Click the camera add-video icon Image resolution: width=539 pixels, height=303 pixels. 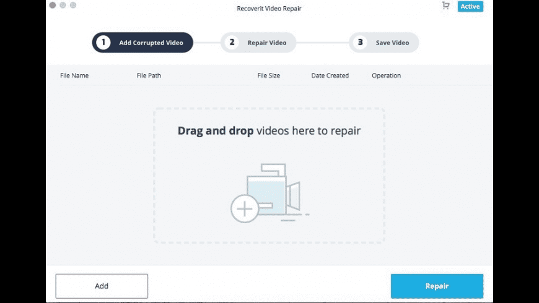pos(270,193)
